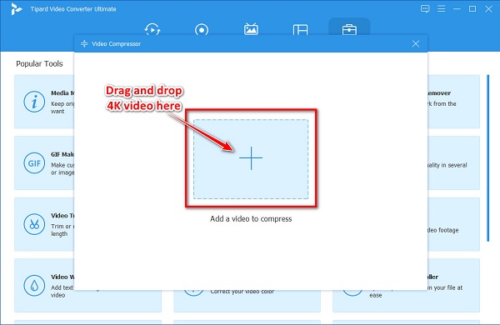
Task: Click the dashed drop zone area
Action: [x=251, y=159]
